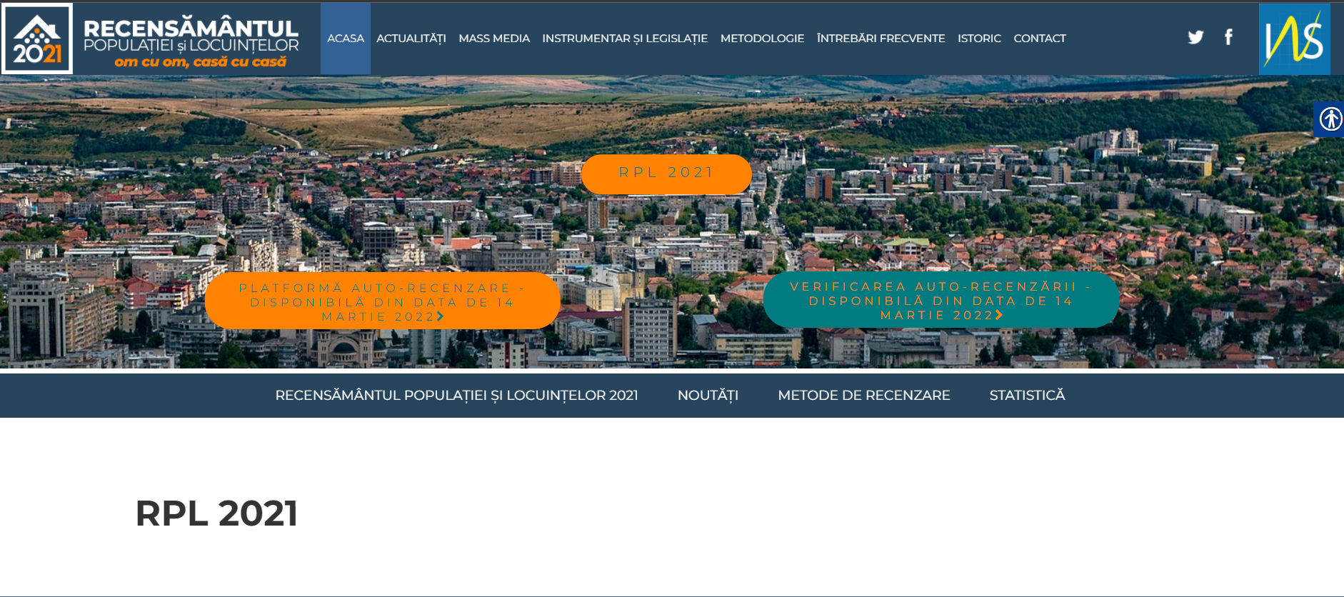Click the Recensământul Populației site title
This screenshot has height=597, width=1344.
pos(191,41)
